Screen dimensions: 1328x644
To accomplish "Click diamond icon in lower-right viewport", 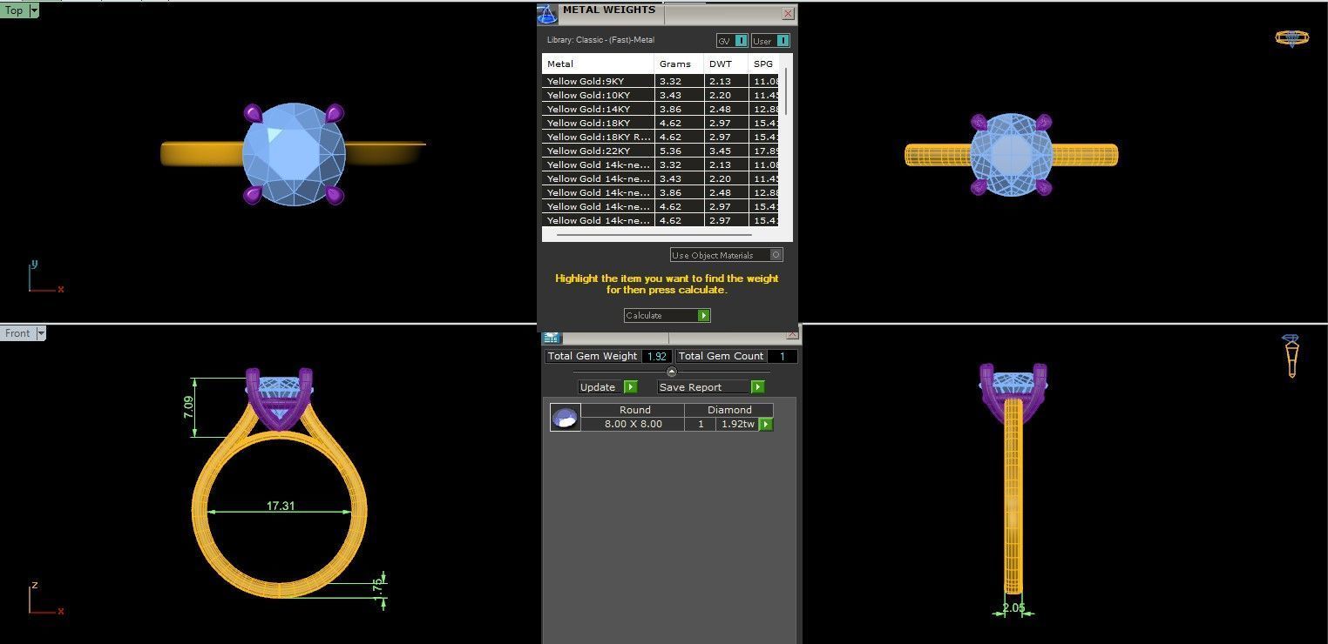I will (1291, 355).
